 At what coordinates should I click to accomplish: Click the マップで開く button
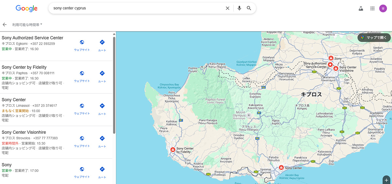click(x=374, y=38)
